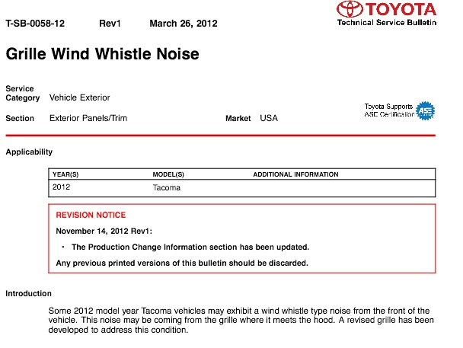Select the Grille Wind Whistle Noise title

point(103,54)
